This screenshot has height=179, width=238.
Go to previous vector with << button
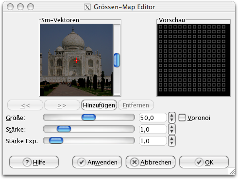(x=25, y=105)
